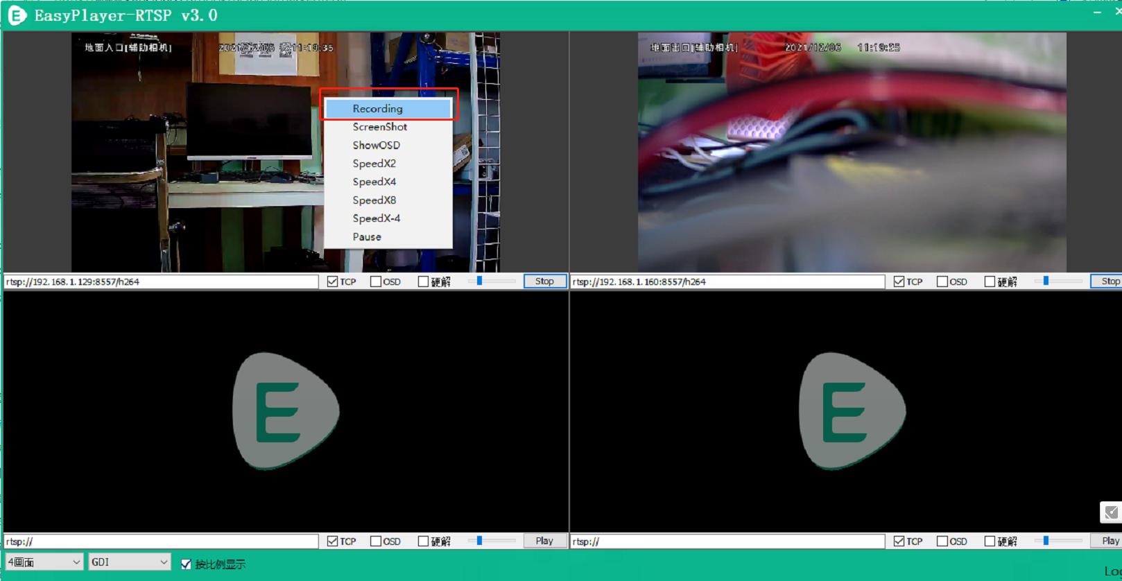The image size is (1122, 581).
Task: Enable OSD checkbox for 192.168.1.160 stream
Action: pos(942,281)
